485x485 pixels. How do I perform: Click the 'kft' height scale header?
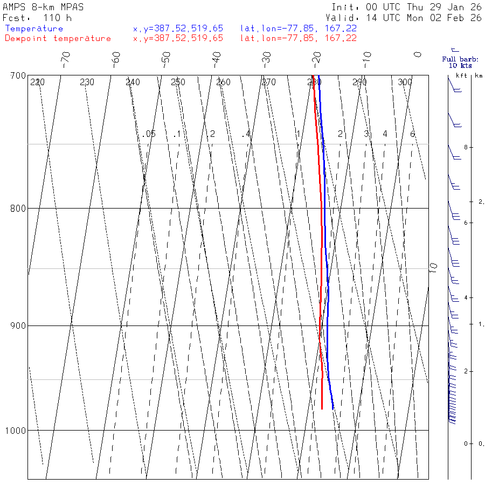[x=461, y=75]
